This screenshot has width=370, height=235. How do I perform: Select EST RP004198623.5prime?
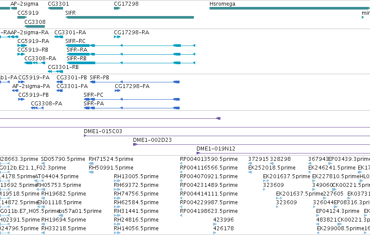point(209,211)
